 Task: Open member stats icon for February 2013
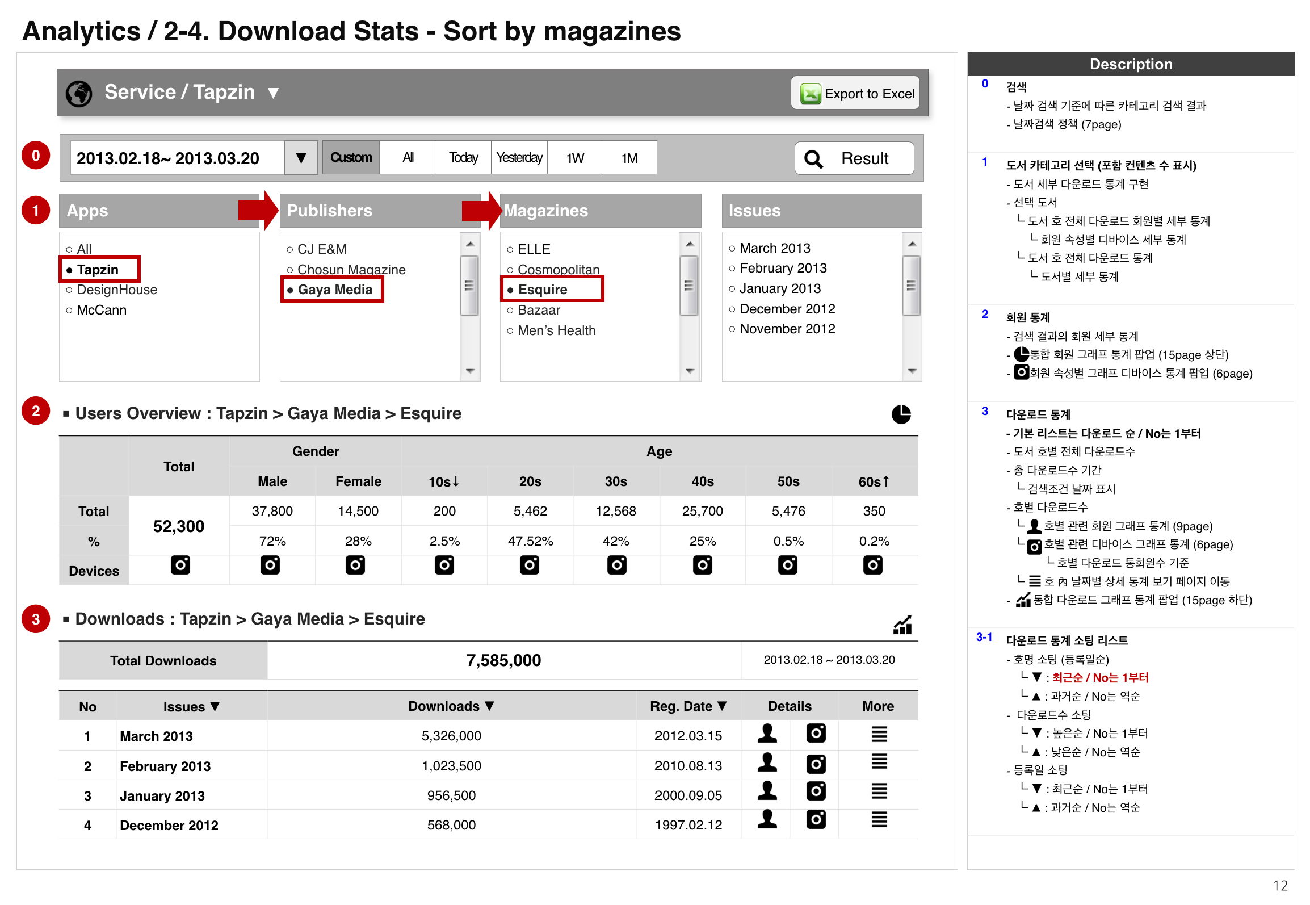tap(767, 763)
